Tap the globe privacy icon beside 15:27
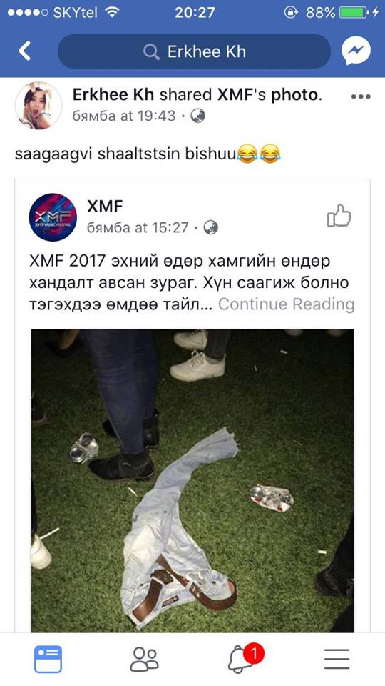The image size is (385, 686). coord(210,227)
